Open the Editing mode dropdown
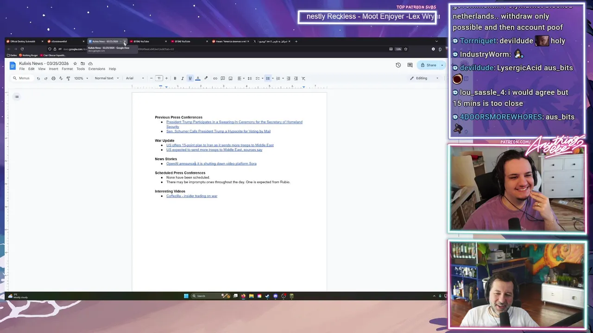 tap(424, 78)
